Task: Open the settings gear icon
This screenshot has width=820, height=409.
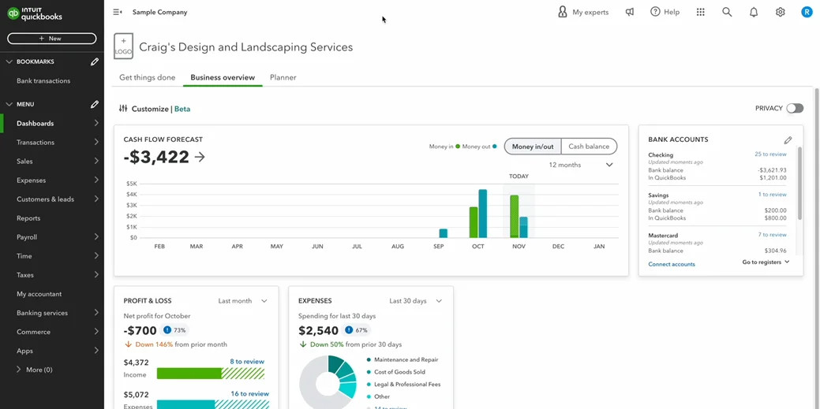Action: point(780,13)
